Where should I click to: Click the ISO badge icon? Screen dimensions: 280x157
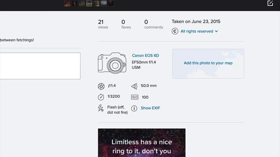(x=135, y=97)
